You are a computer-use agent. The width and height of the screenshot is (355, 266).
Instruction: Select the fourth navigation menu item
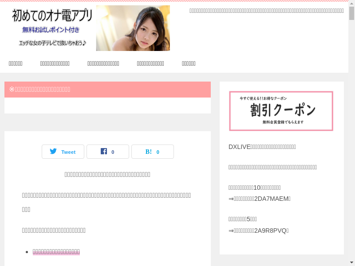click(150, 63)
